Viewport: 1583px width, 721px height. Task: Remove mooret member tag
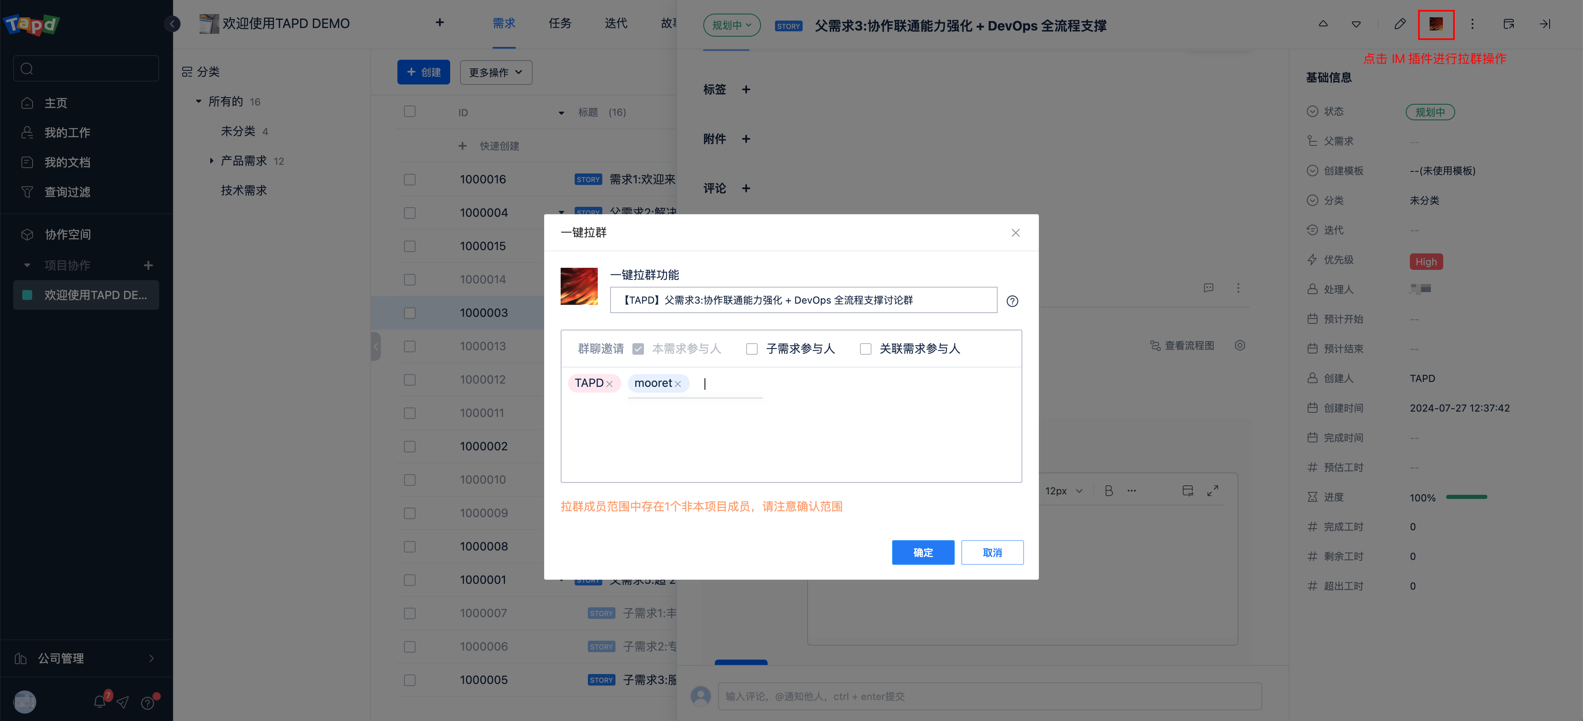click(678, 384)
